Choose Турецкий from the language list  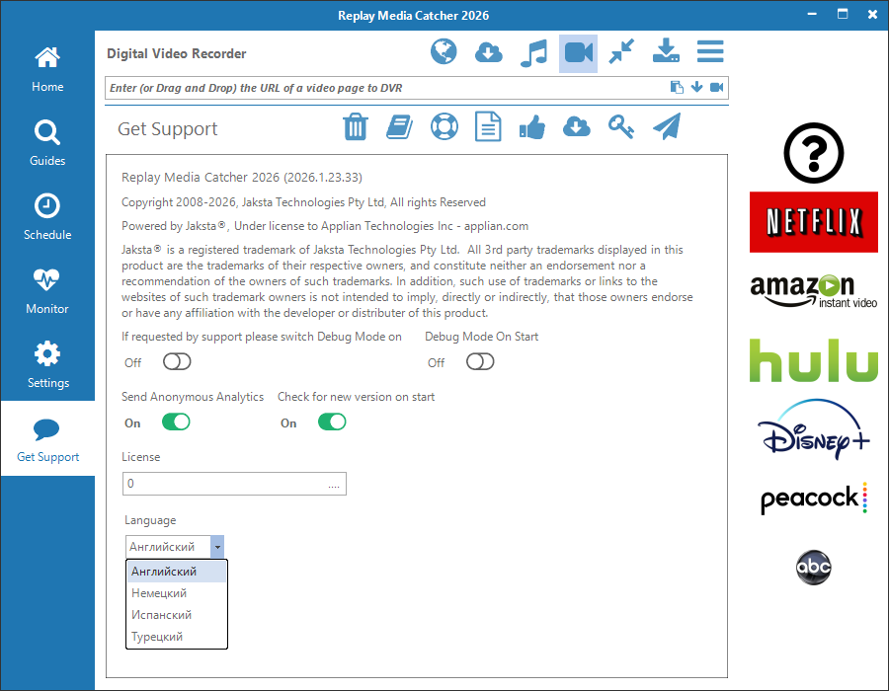(x=177, y=636)
